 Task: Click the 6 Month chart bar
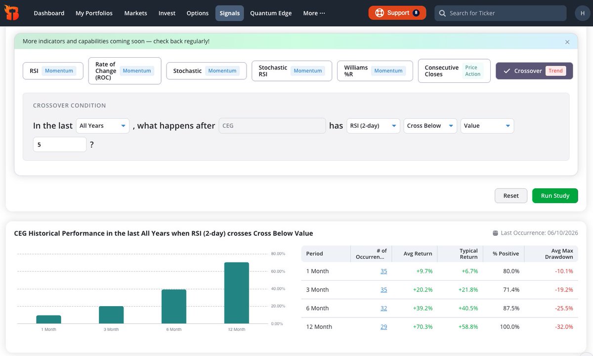pos(174,307)
